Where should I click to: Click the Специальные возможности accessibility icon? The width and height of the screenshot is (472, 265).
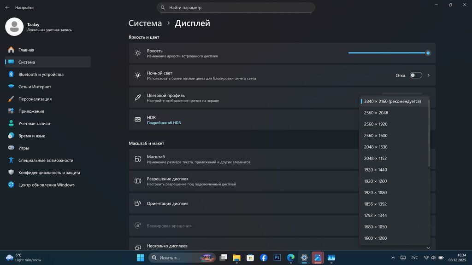click(x=11, y=160)
